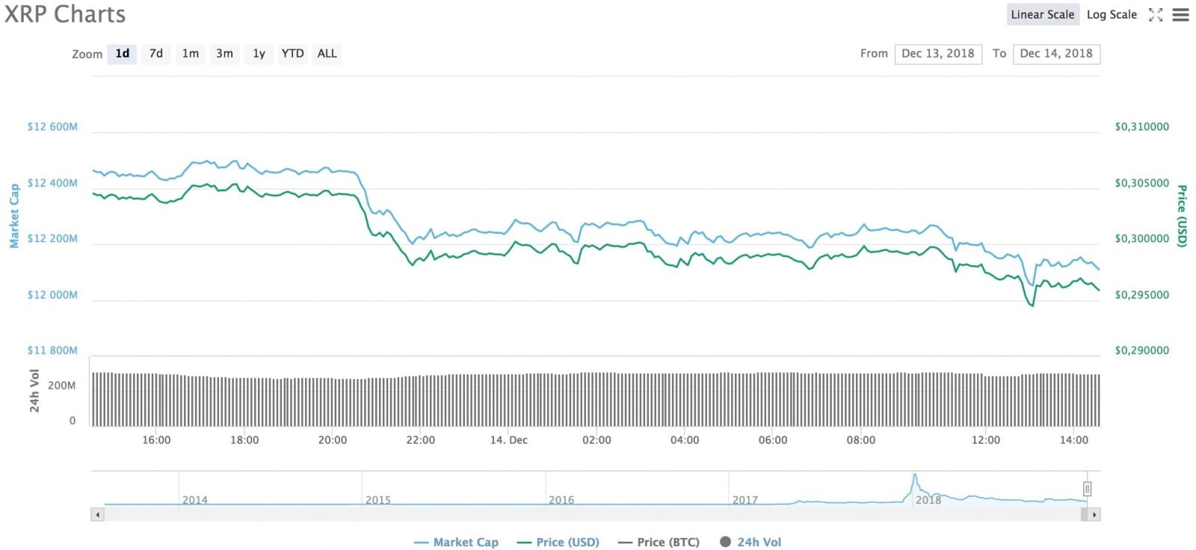Open the chart hamburger menu
The image size is (1196, 550).
coord(1181,15)
